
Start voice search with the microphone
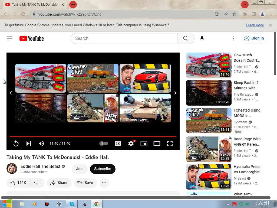(202, 38)
